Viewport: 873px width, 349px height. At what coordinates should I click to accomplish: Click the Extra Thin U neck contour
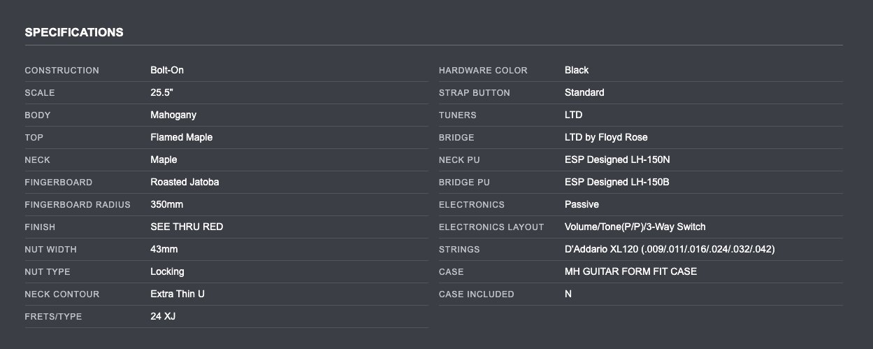[x=178, y=294]
